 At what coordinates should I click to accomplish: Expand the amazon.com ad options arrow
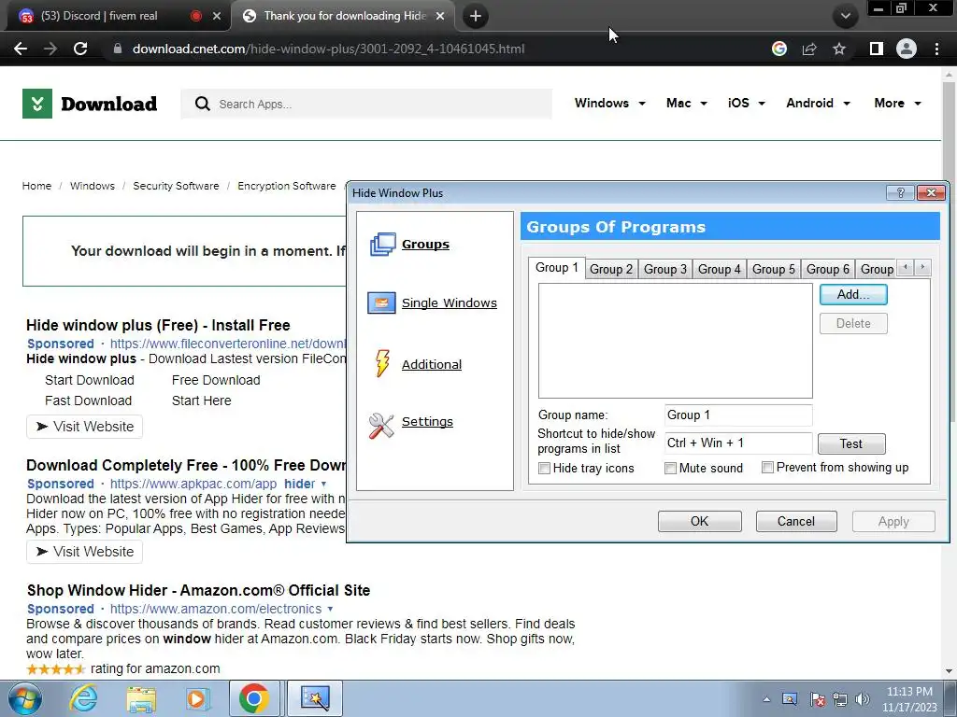pyautogui.click(x=330, y=609)
